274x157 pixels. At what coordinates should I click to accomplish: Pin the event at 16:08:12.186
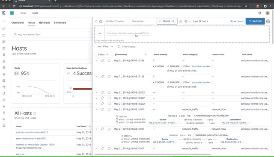pyautogui.click(x=102, y=60)
